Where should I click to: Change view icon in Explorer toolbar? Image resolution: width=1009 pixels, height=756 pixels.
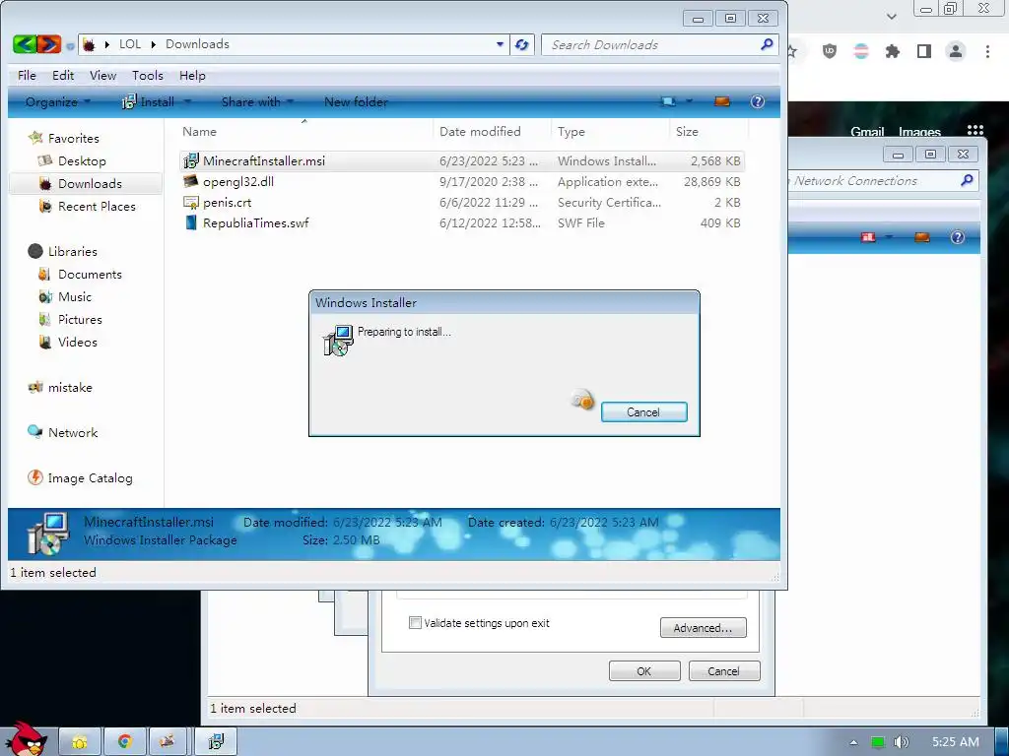click(x=669, y=101)
